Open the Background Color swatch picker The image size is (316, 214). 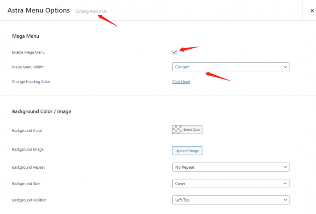coord(187,129)
